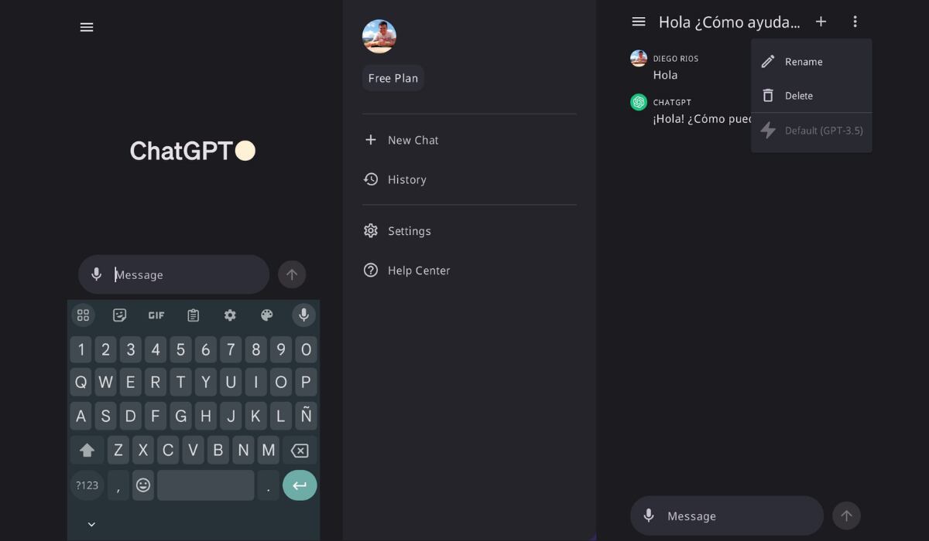Open the three-dot overflow menu in the chat header
Screen dimensions: 929x541
(855, 22)
